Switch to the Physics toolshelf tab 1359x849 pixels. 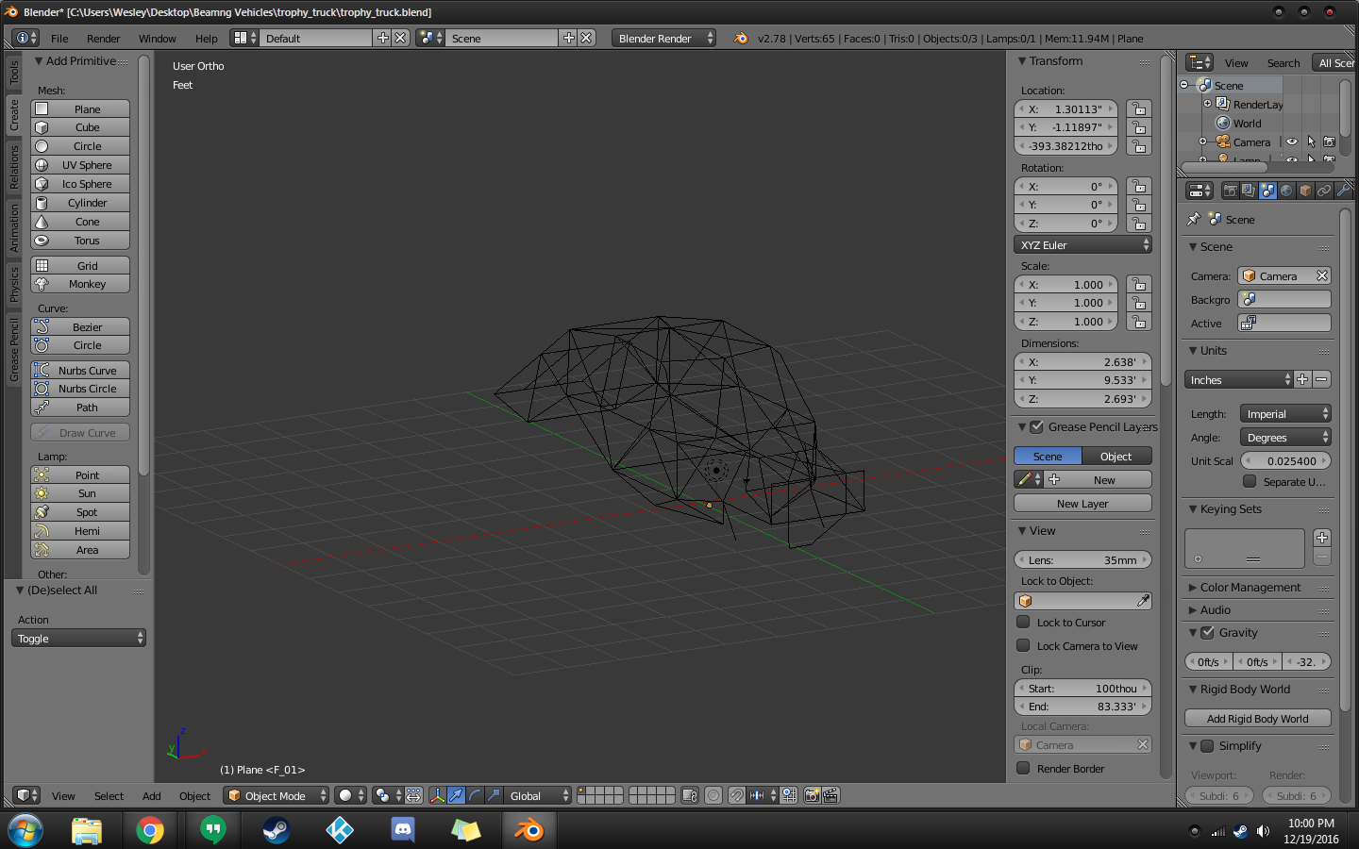pyautogui.click(x=14, y=283)
